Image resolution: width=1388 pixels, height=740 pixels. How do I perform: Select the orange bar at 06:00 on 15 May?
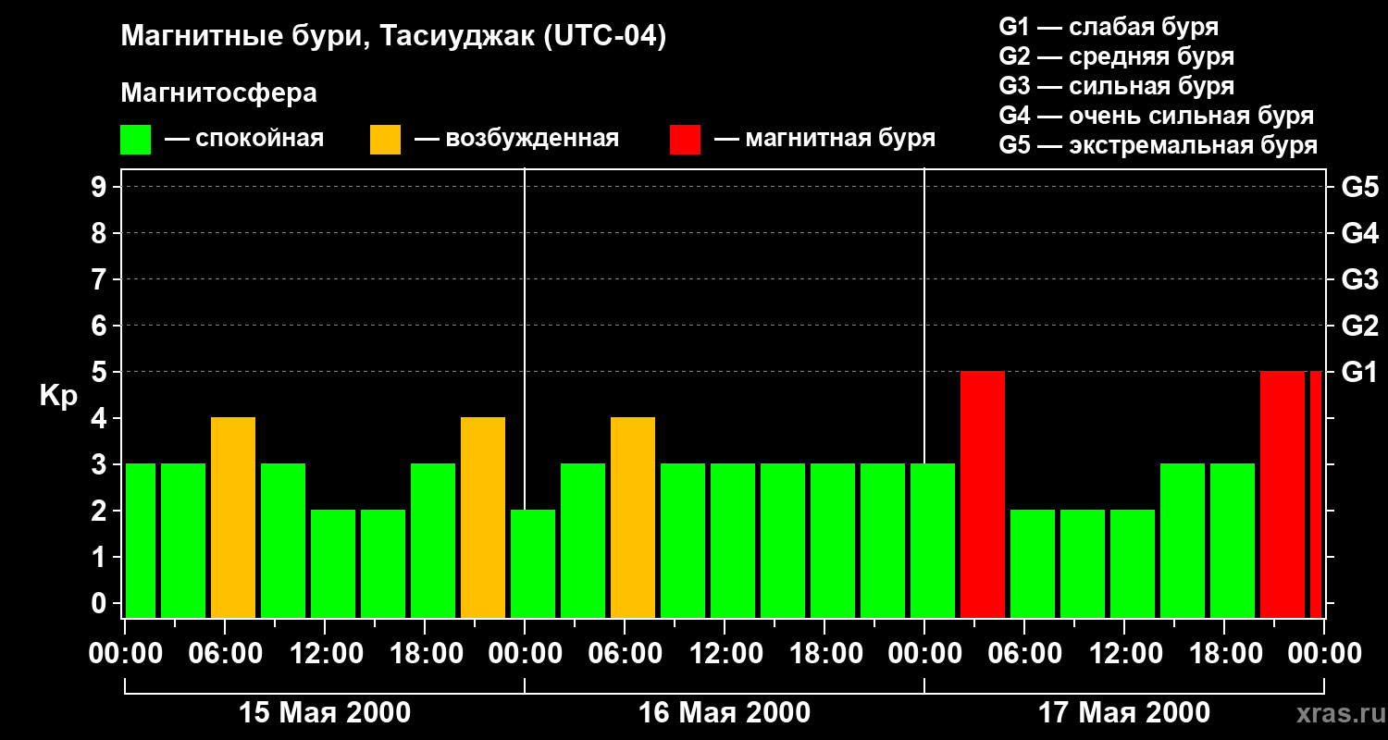[233, 518]
